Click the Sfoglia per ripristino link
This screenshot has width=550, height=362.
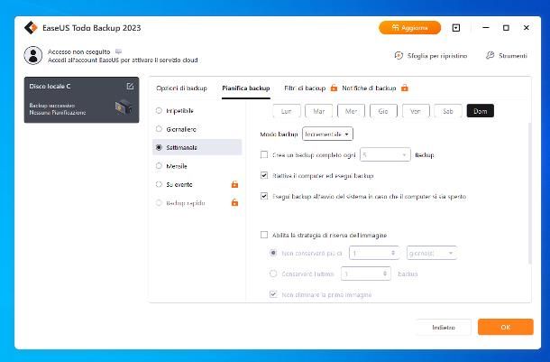click(437, 55)
